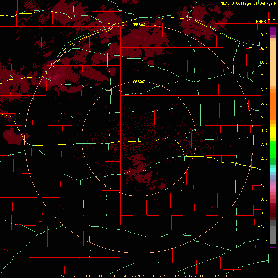Click the 3.4 scale value
This screenshot has height=278, width=278.
point(264,145)
